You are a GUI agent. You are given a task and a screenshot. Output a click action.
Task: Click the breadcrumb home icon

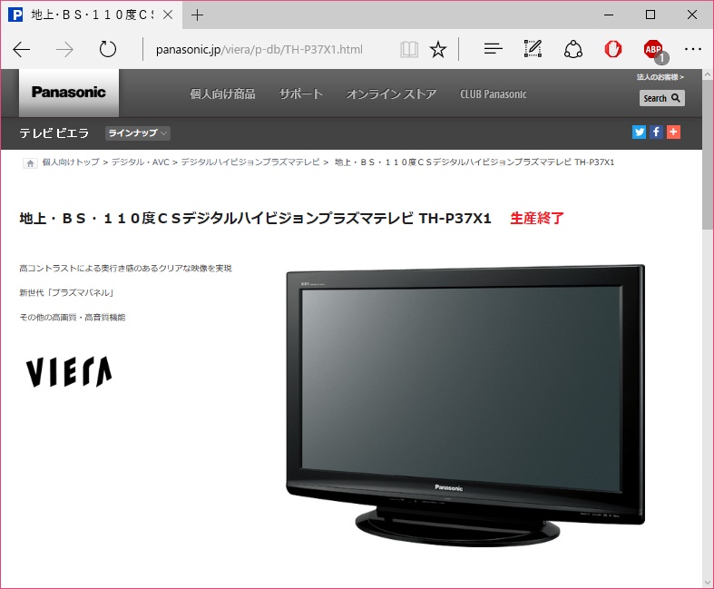tap(30, 163)
